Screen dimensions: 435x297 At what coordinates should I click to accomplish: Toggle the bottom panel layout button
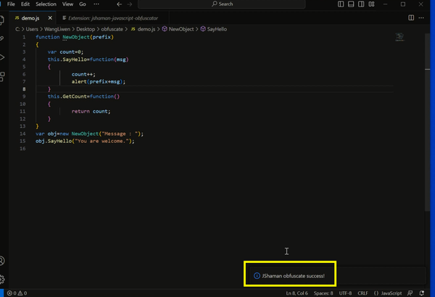351,4
